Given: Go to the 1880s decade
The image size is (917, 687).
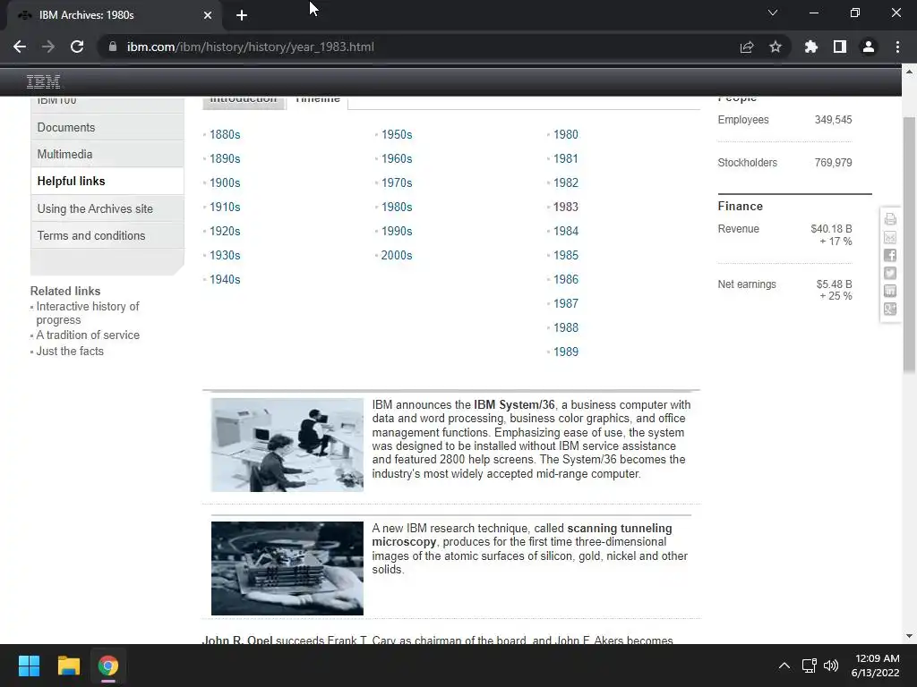Looking at the screenshot, I should [225, 134].
